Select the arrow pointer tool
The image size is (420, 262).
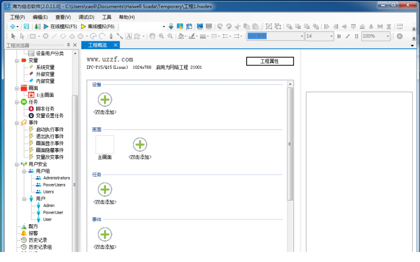pos(13,36)
